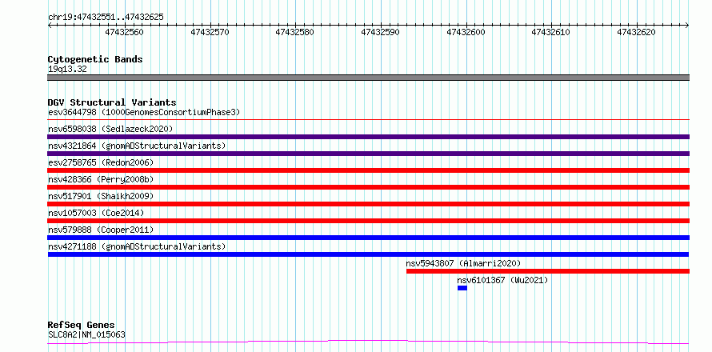Click the 47432560 ruler coordinate
712x352 pixels.
[125, 32]
